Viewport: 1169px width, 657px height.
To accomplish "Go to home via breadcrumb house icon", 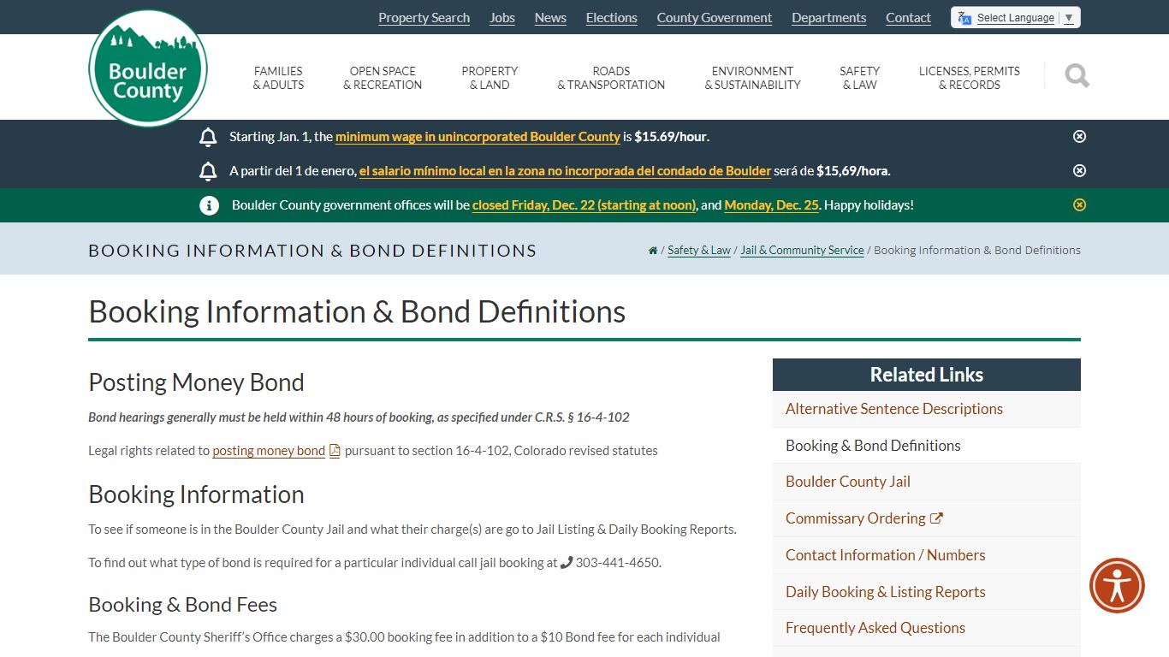I will coord(653,251).
